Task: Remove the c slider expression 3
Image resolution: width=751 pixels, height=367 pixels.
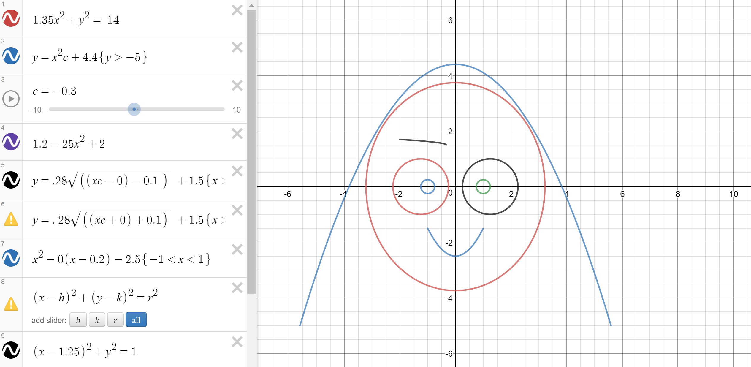Action: tap(237, 86)
